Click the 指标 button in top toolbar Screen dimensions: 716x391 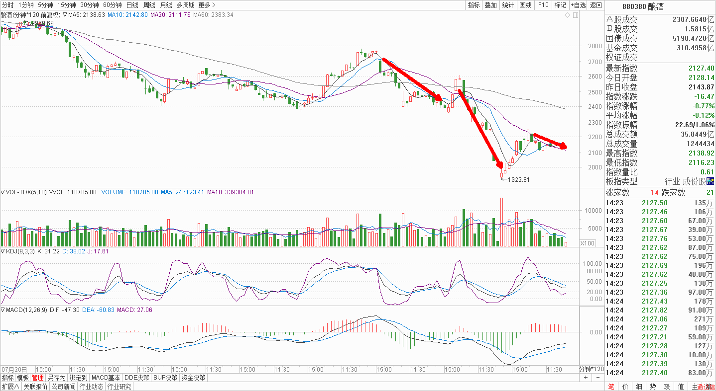(474, 5)
